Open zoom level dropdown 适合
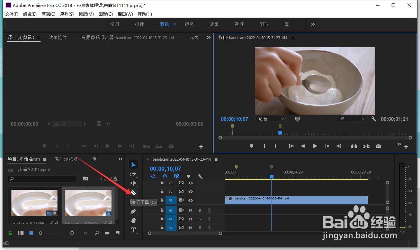Viewport: 420px width, 250px height. pyautogui.click(x=270, y=119)
